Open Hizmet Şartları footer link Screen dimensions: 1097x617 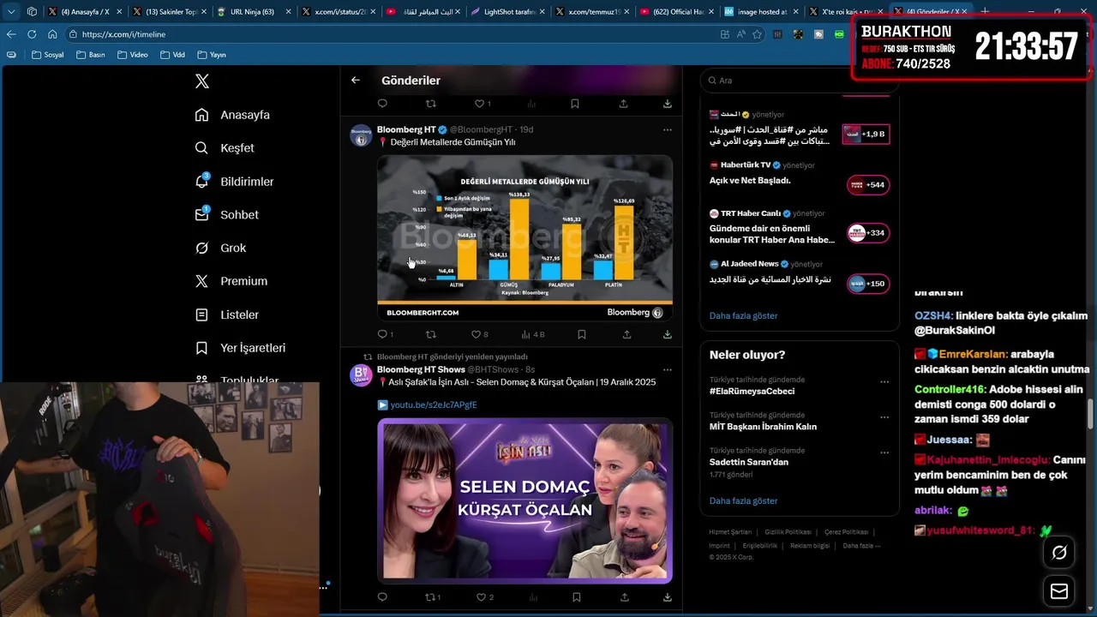pos(729,532)
